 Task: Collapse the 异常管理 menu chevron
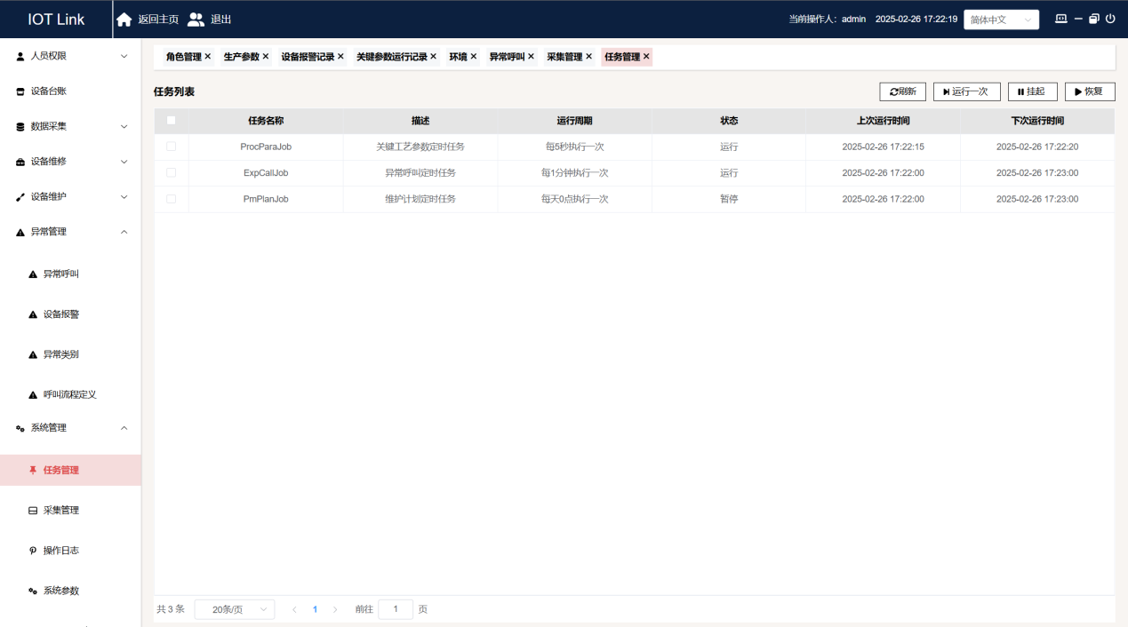tap(124, 232)
